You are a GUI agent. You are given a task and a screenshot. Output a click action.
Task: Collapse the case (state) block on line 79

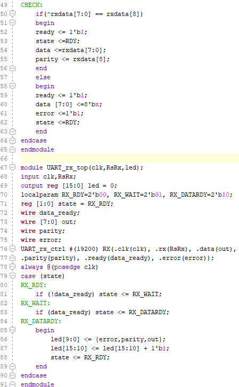point(12,276)
